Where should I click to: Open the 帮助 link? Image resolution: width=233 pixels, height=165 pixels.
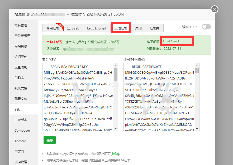(115, 154)
